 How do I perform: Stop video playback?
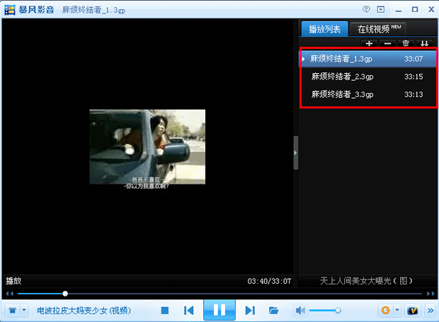coord(165,310)
